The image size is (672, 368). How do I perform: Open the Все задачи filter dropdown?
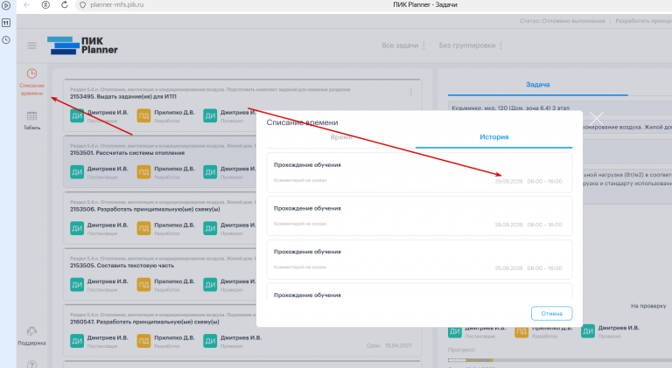[403, 45]
